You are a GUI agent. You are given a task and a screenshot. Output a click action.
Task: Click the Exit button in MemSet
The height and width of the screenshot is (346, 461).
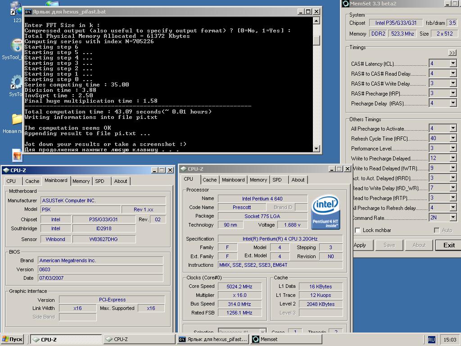[449, 245]
